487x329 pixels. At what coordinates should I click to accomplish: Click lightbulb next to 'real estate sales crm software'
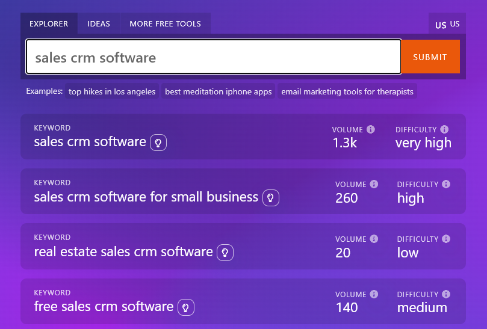click(x=225, y=253)
